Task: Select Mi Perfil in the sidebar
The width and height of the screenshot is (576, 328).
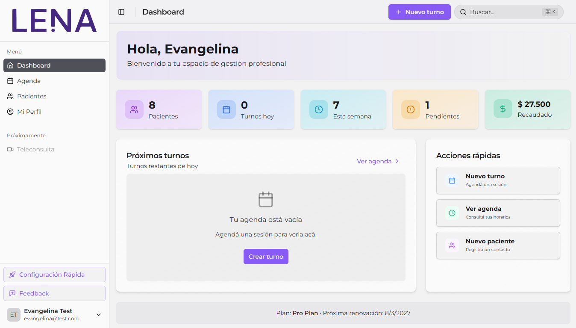Action: (x=54, y=112)
